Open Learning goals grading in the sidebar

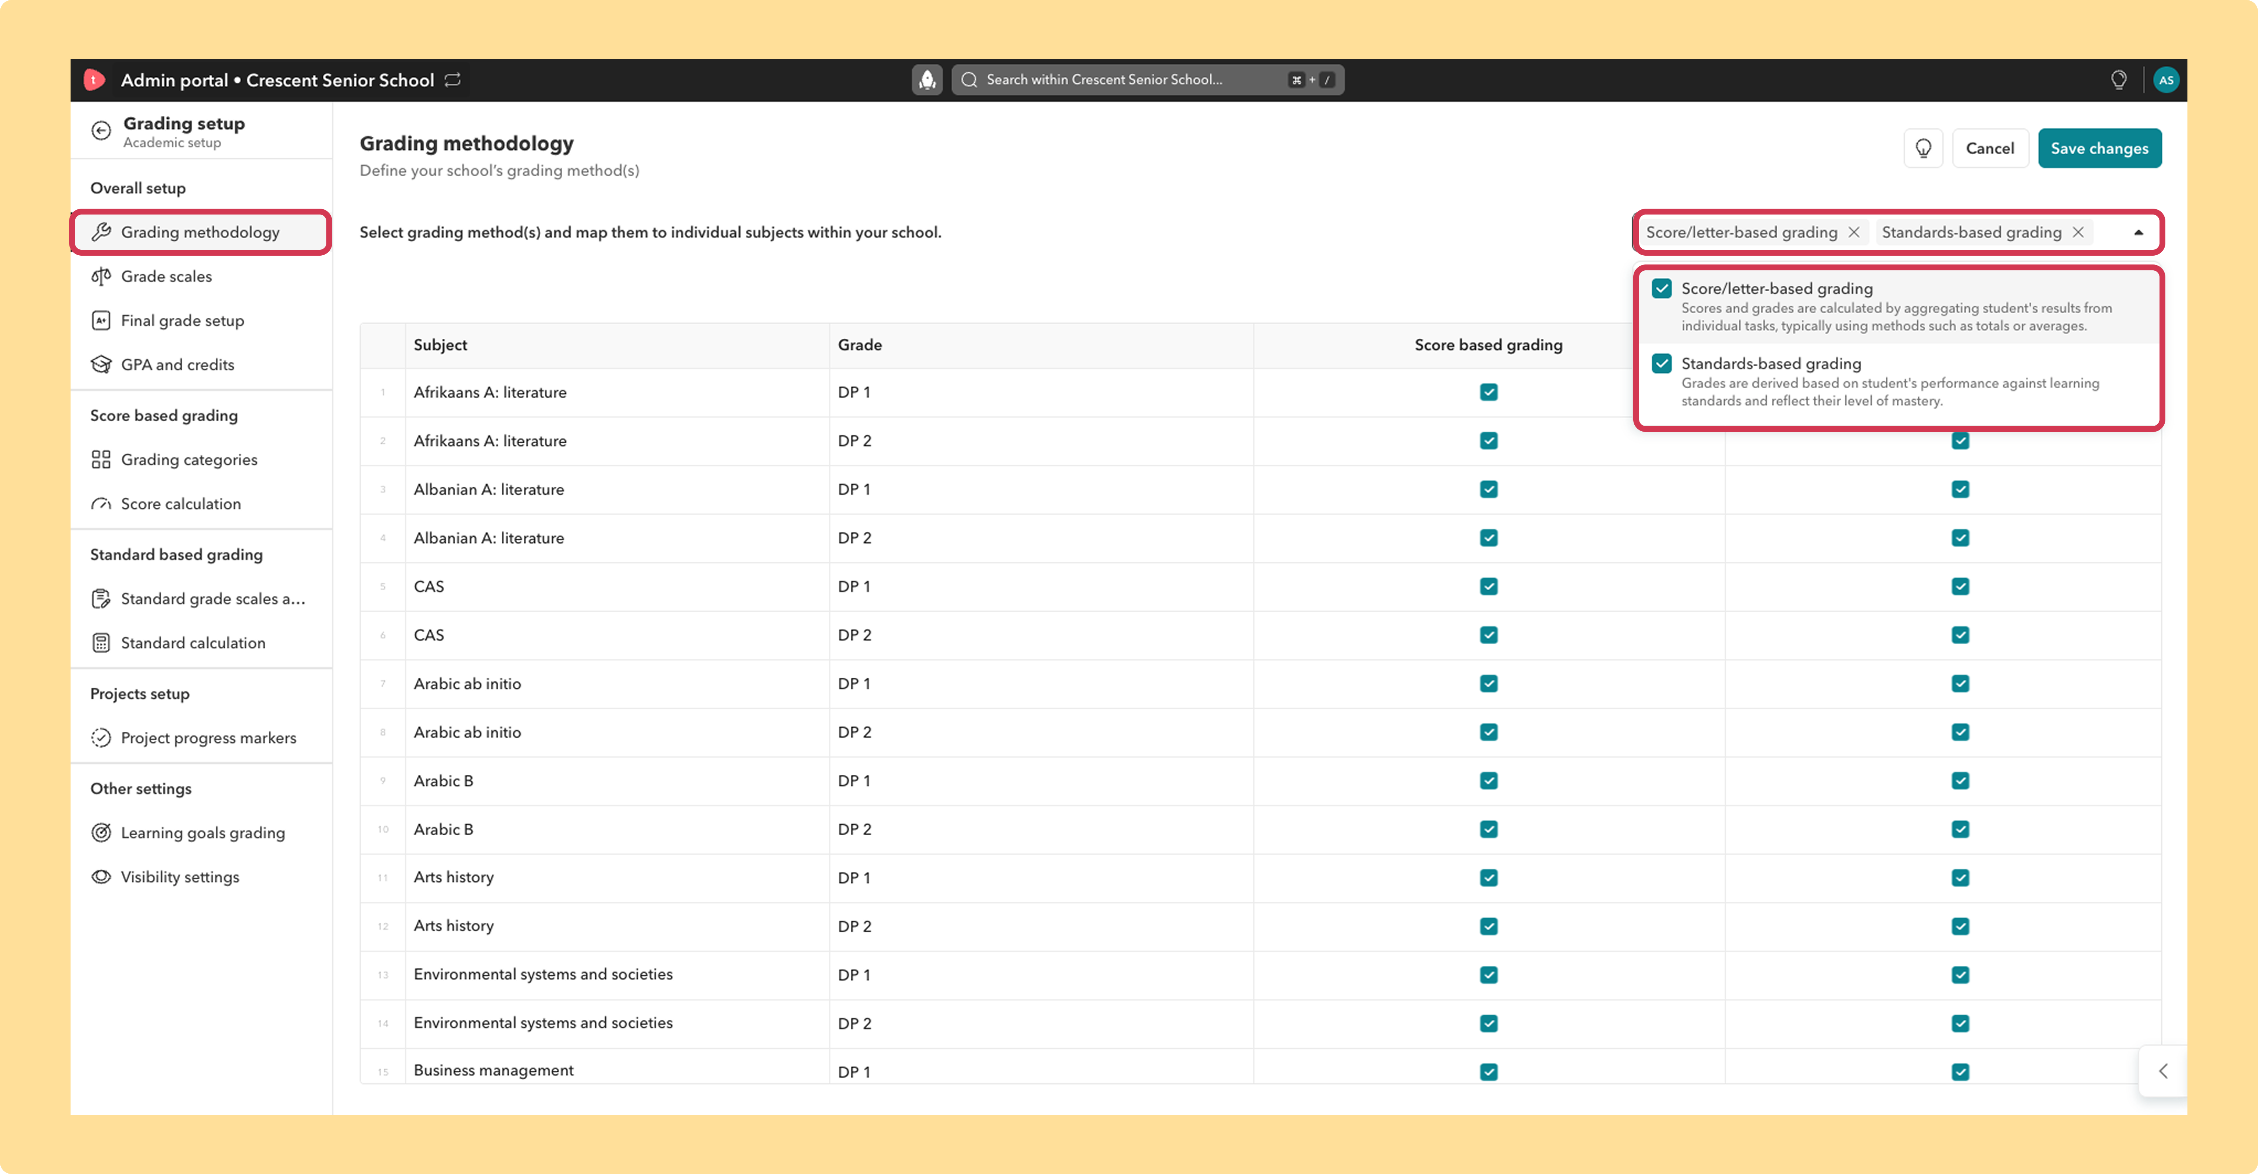(201, 833)
